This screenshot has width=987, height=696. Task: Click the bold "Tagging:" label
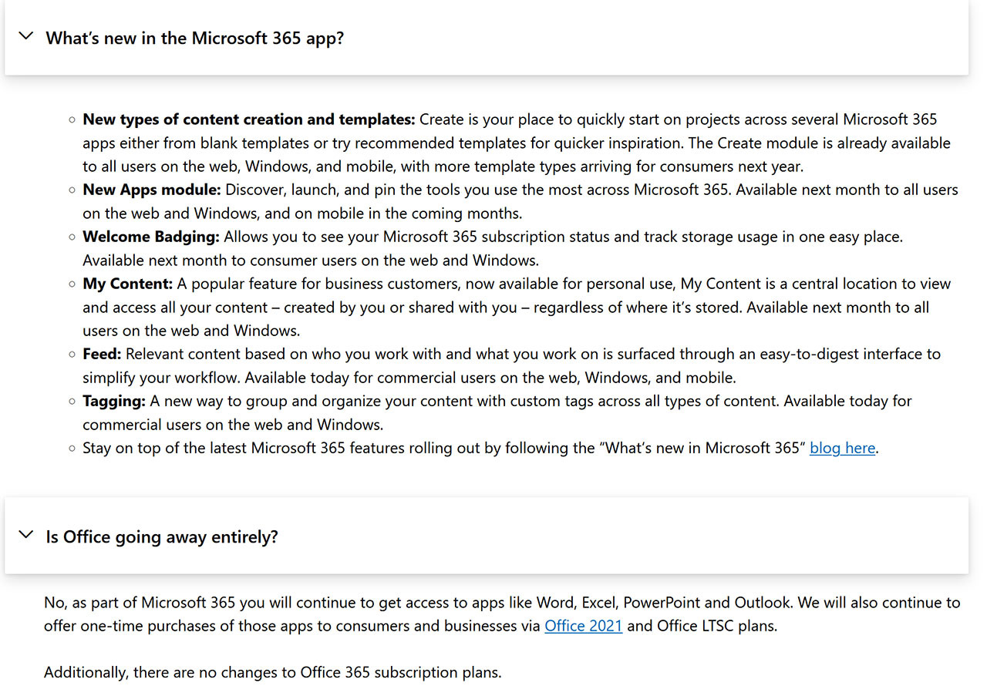pos(114,401)
